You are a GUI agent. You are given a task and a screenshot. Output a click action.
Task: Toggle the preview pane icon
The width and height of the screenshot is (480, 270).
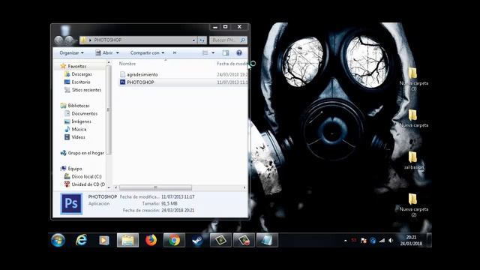click(226, 53)
